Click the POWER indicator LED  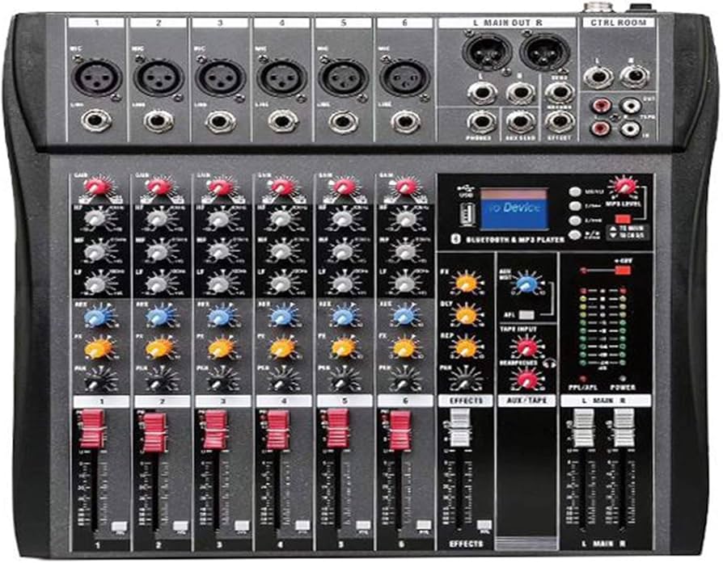(x=623, y=378)
